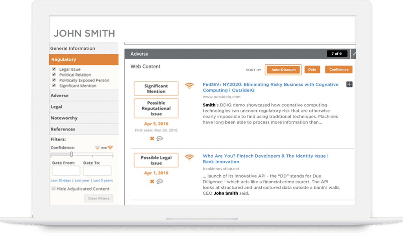This screenshot has height=237, width=403.
Task: Sort results by Date
Action: 312,69
